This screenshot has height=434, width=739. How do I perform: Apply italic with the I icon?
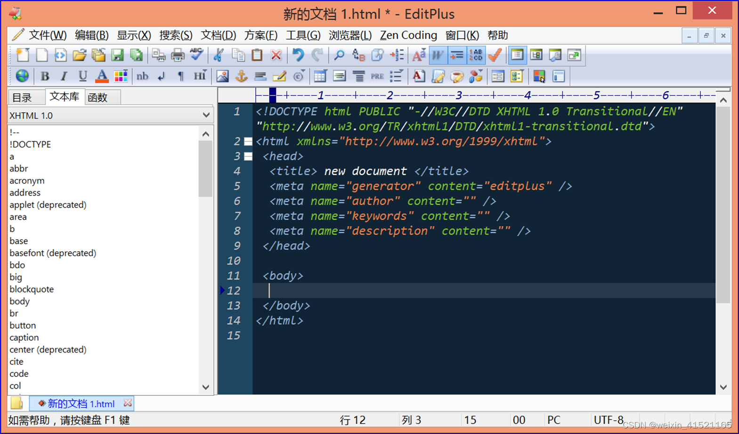click(64, 76)
